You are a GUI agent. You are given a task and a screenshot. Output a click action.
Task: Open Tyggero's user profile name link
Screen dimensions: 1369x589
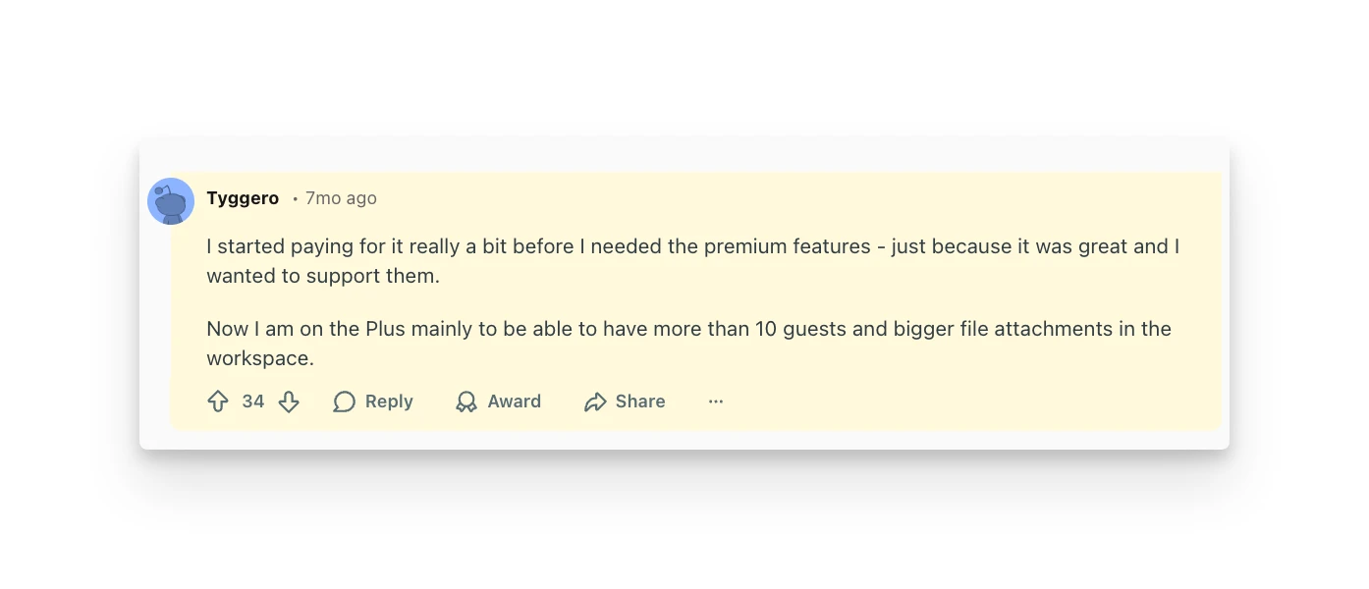[243, 198]
